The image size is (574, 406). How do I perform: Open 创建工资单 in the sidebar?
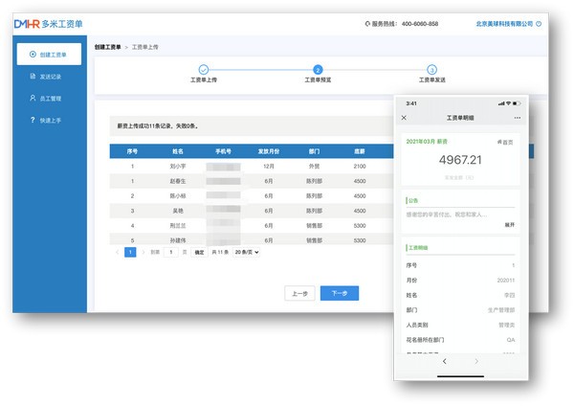pos(50,55)
